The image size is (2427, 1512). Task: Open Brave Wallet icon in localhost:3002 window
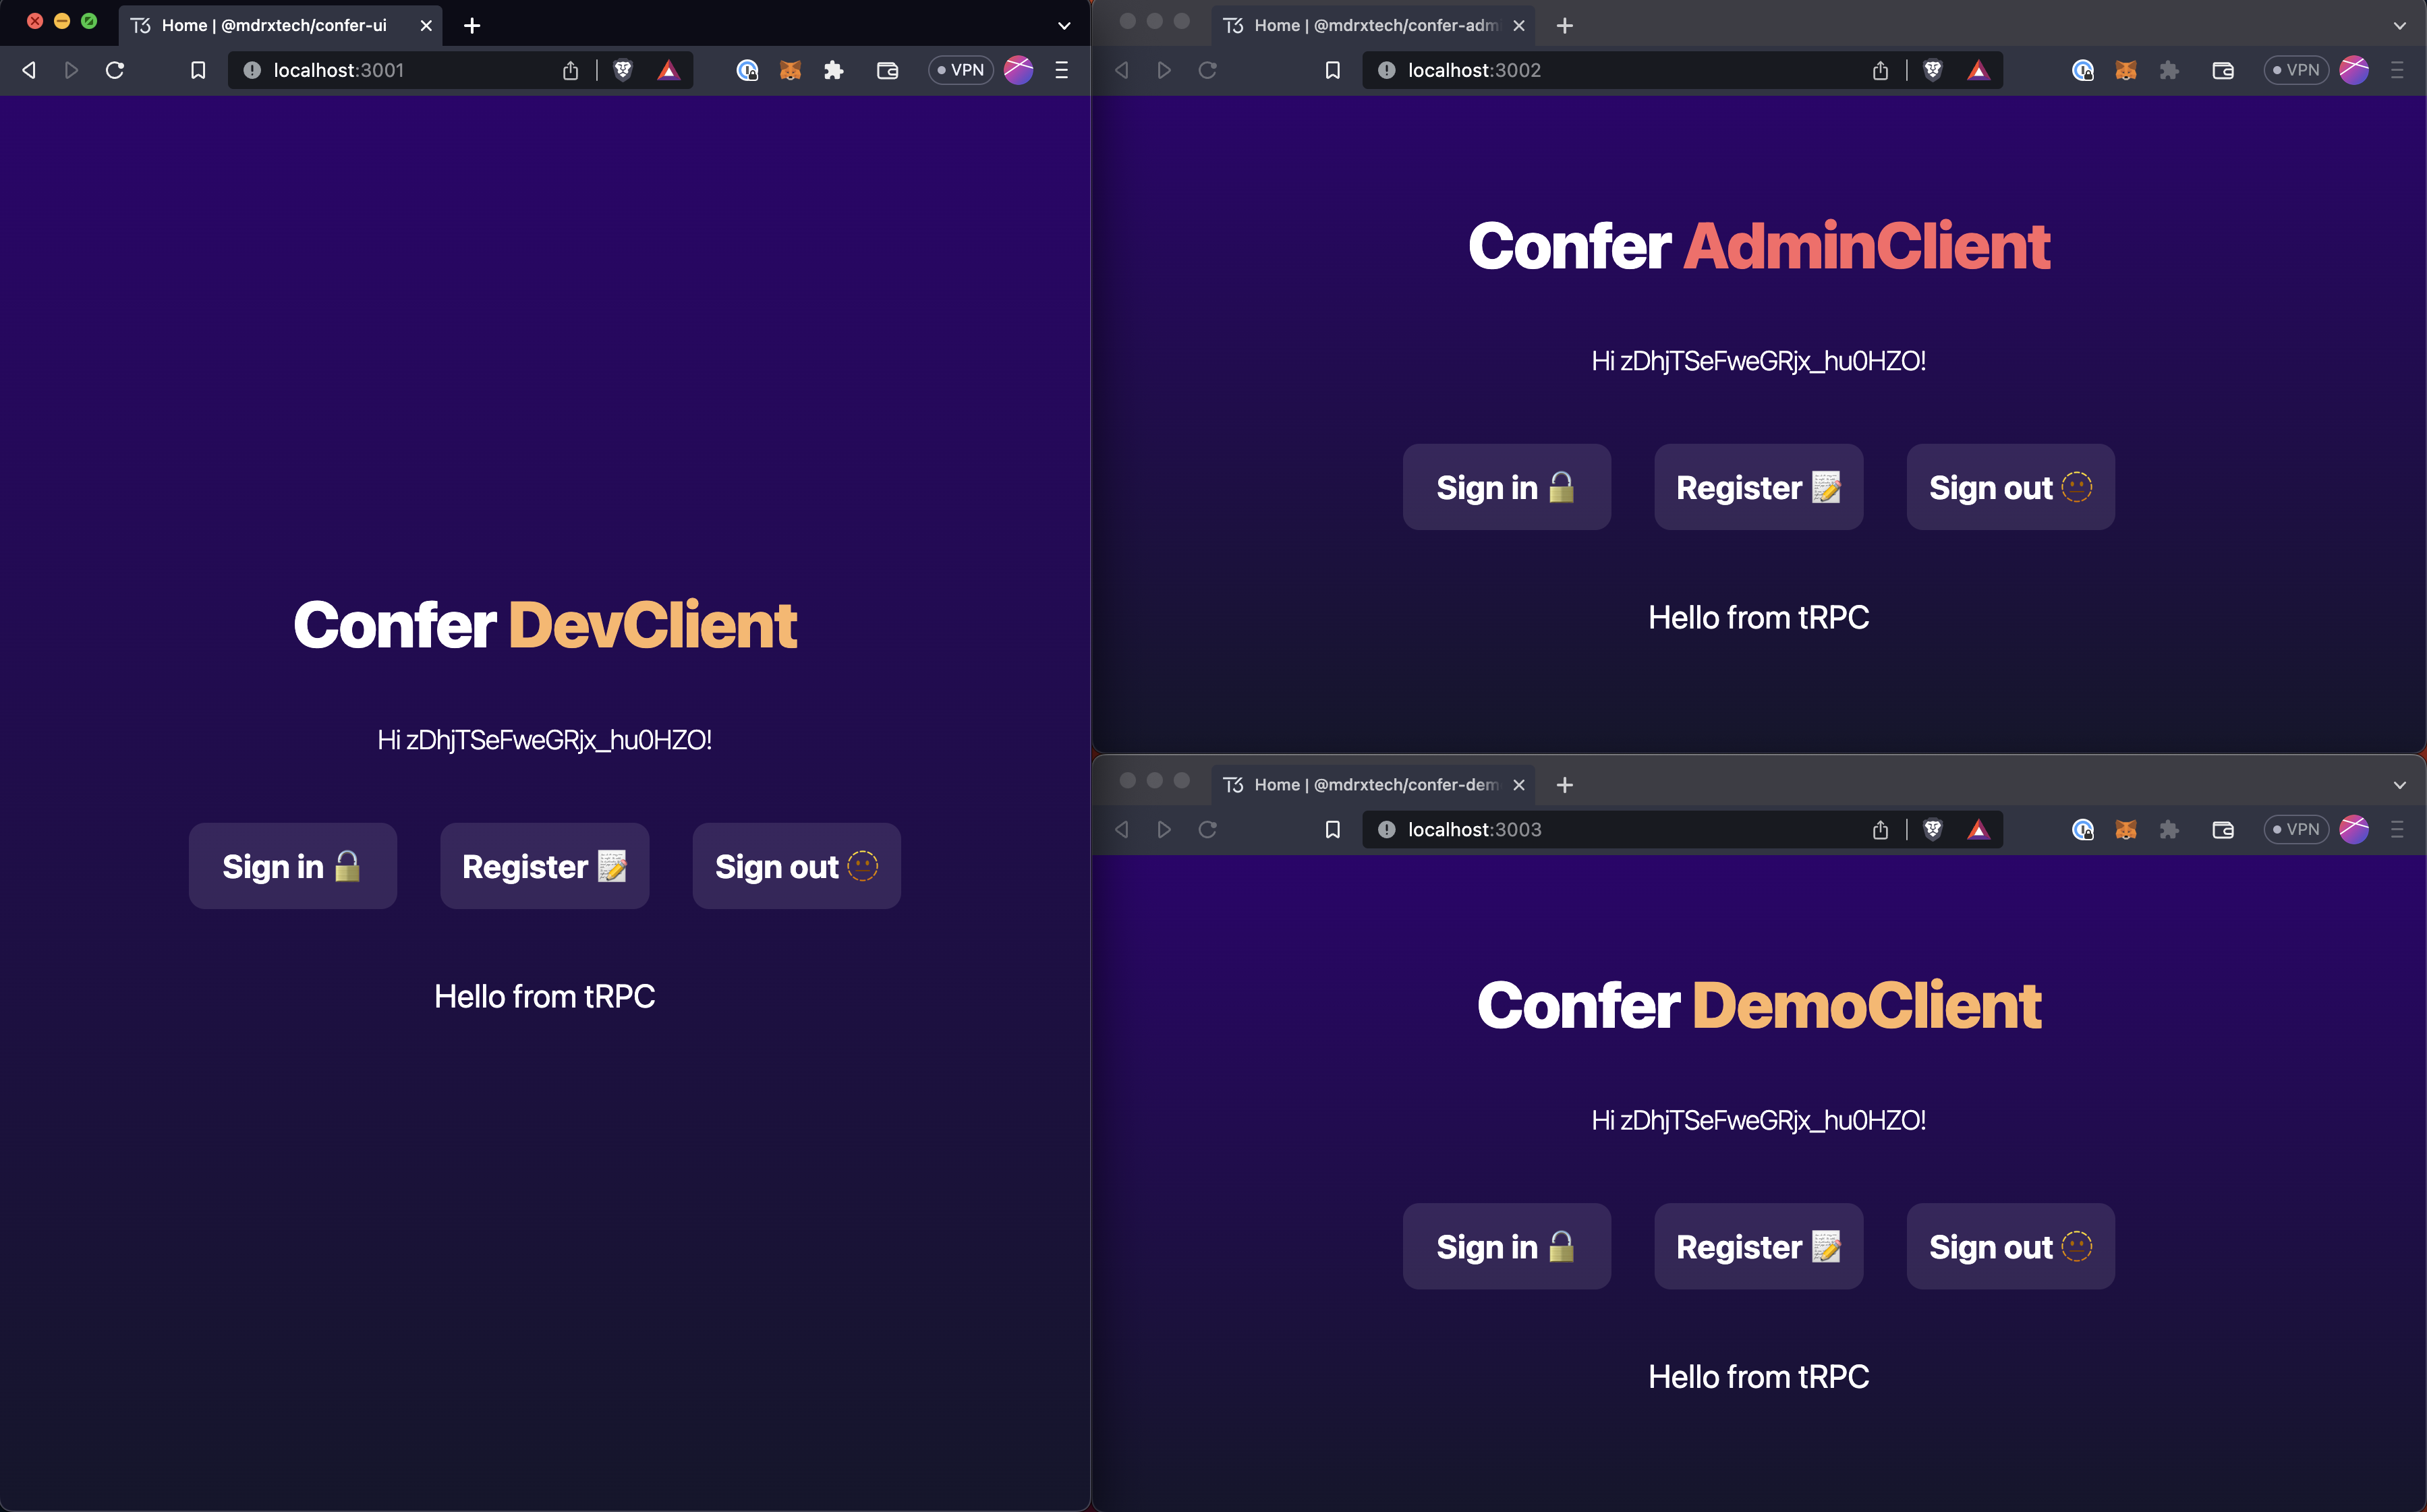[x=2222, y=70]
